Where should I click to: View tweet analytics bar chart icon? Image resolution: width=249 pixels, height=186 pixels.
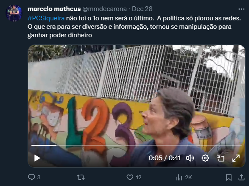(179, 177)
